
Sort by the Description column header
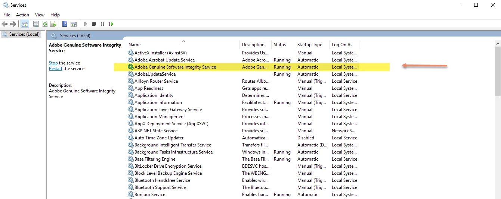pyautogui.click(x=256, y=45)
